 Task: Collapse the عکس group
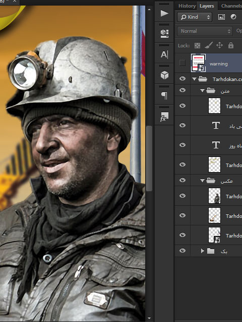(x=203, y=181)
